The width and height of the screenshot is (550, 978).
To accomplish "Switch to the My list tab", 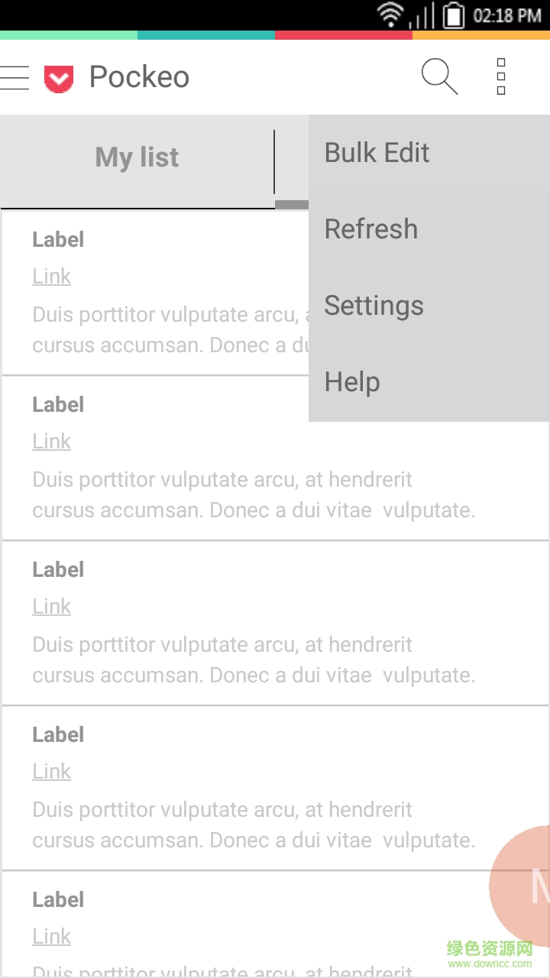I will pos(137,158).
